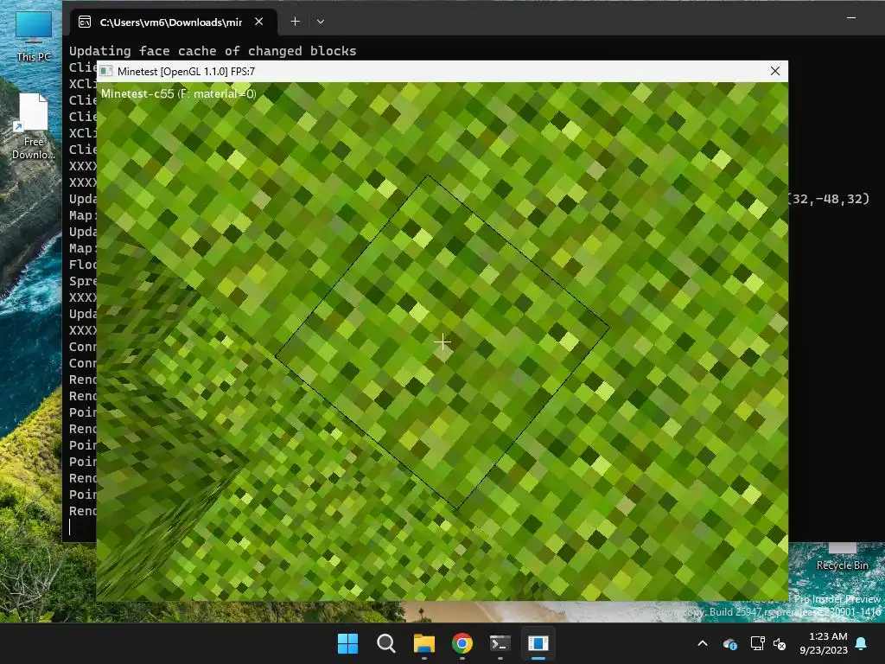Click the terminal icon in the tab
The height and width of the screenshot is (664, 885).
[85, 22]
